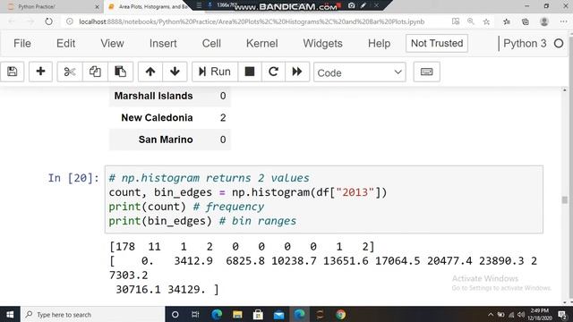573x322 pixels.
Task: Close the Python Practice tab
Action: pyautogui.click(x=97, y=6)
